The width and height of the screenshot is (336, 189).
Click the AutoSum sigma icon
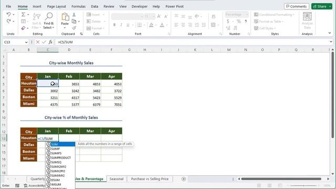[23, 14]
